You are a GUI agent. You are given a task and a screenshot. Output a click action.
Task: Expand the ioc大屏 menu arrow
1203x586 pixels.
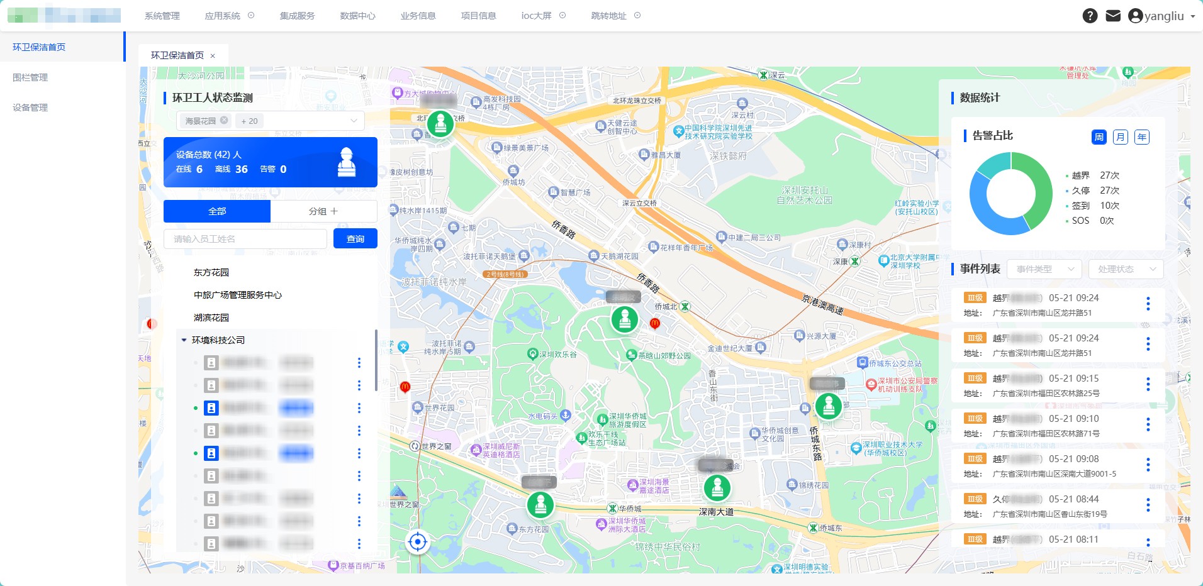tap(562, 16)
